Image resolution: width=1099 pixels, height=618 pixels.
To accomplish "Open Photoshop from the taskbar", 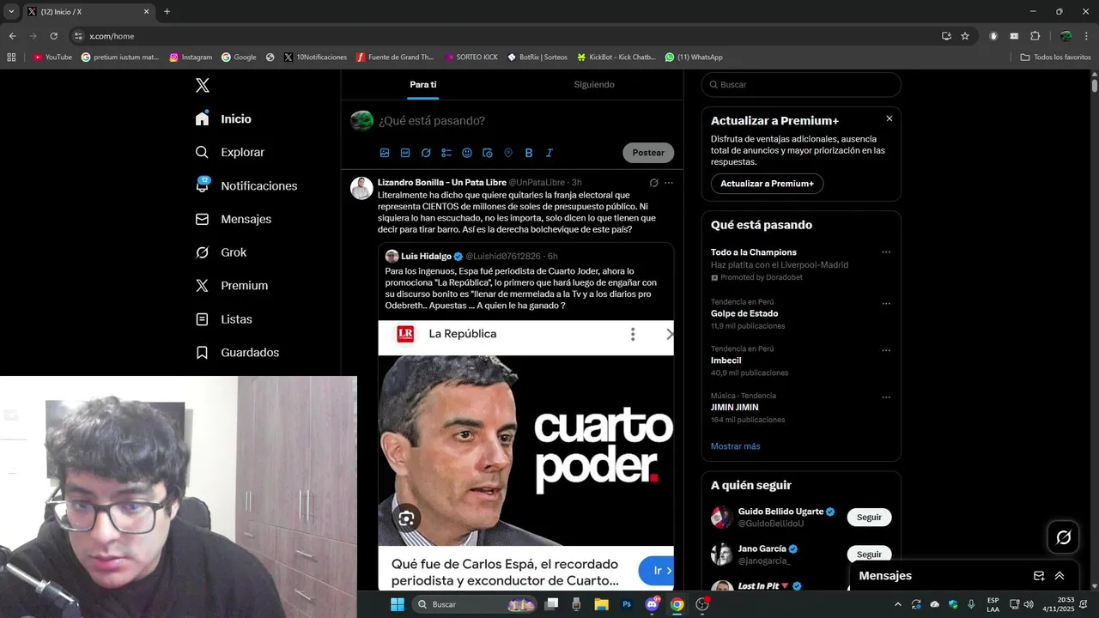I will coord(627,604).
